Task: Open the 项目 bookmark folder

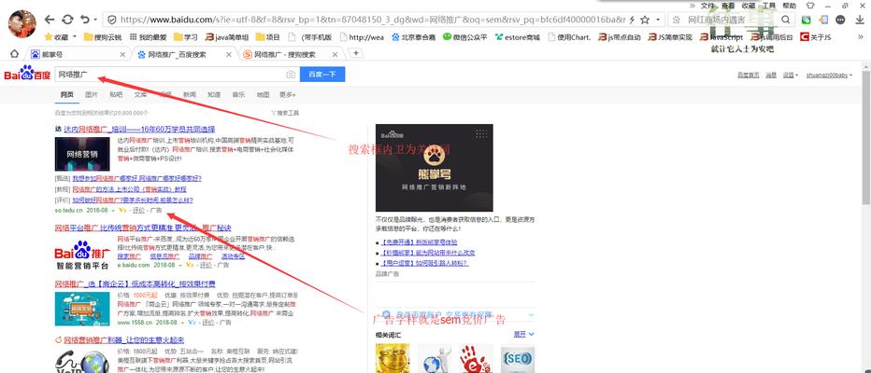Action: point(267,37)
